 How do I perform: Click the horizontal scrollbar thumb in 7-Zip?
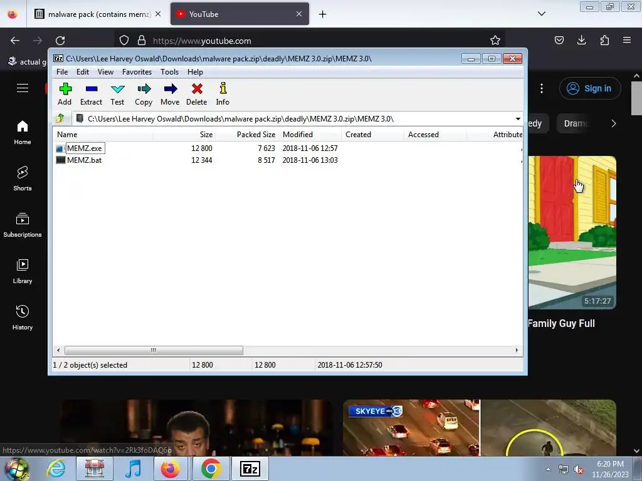pos(154,351)
